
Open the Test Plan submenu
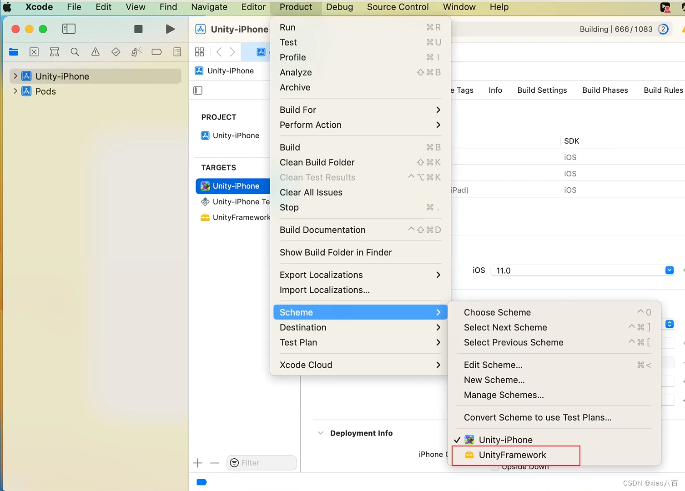pyautogui.click(x=360, y=342)
